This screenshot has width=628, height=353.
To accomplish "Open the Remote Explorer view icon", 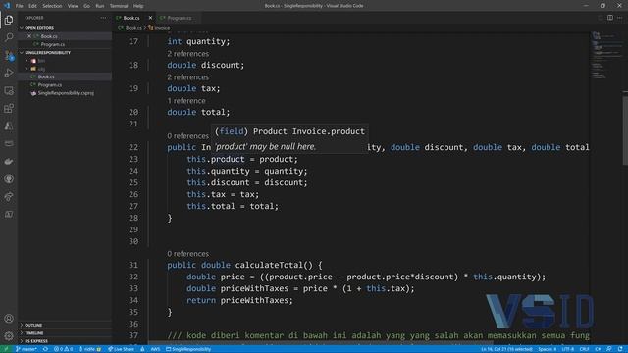I will [9, 91].
